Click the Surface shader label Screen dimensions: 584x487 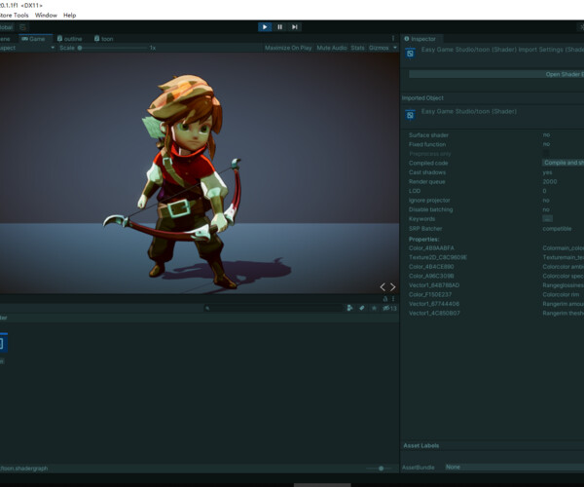[x=428, y=135]
